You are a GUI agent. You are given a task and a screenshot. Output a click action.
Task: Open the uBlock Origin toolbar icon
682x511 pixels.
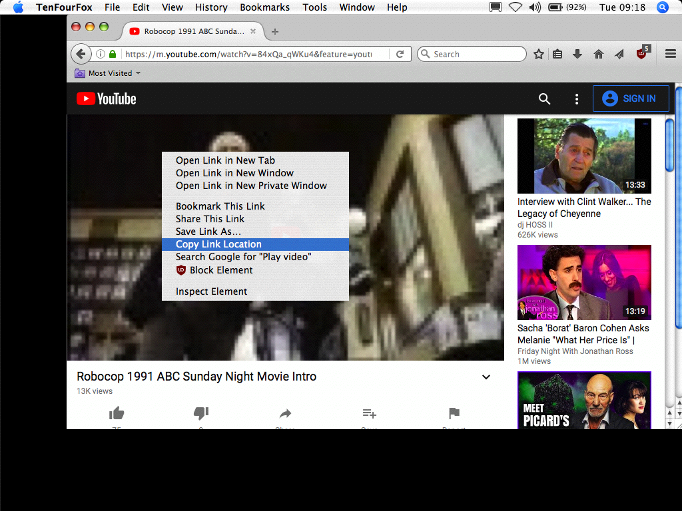pyautogui.click(x=643, y=53)
